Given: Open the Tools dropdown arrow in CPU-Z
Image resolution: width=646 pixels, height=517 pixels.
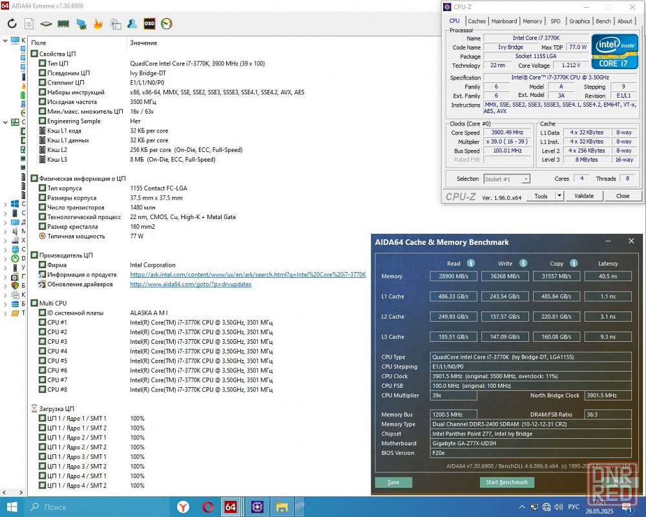Looking at the screenshot, I should click(x=559, y=196).
